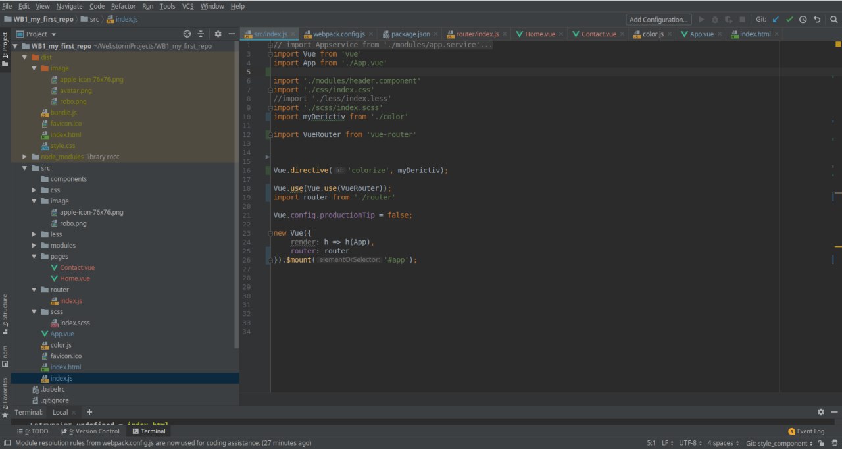Select .babelrc in project tree
The width and height of the screenshot is (842, 449).
[x=53, y=389]
